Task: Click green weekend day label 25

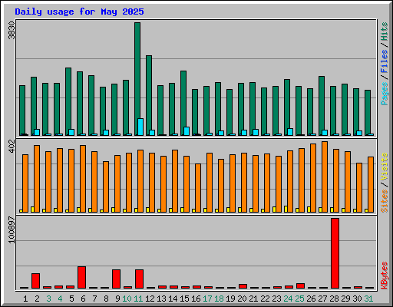Action: point(299,299)
